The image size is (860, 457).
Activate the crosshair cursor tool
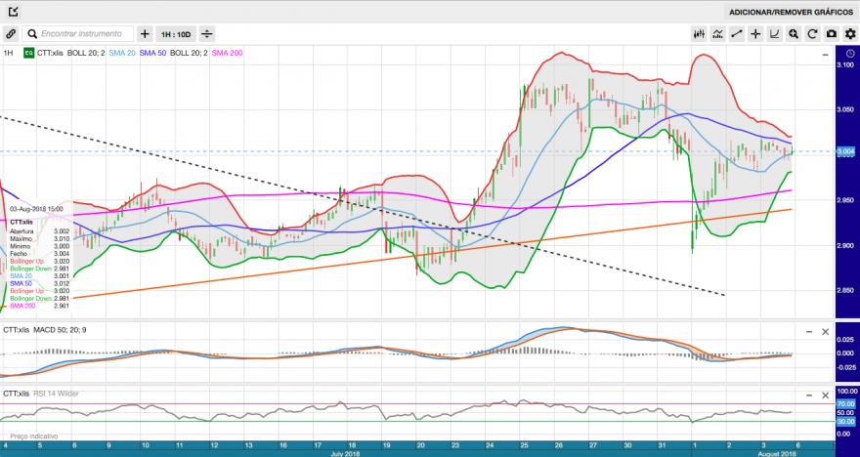pyautogui.click(x=755, y=34)
